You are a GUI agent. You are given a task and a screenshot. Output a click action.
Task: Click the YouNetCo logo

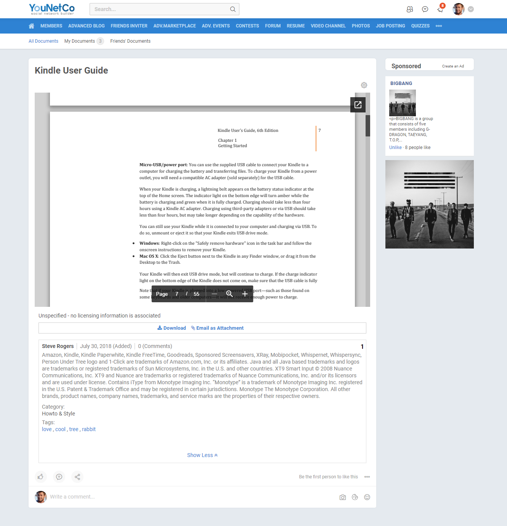[x=52, y=9]
